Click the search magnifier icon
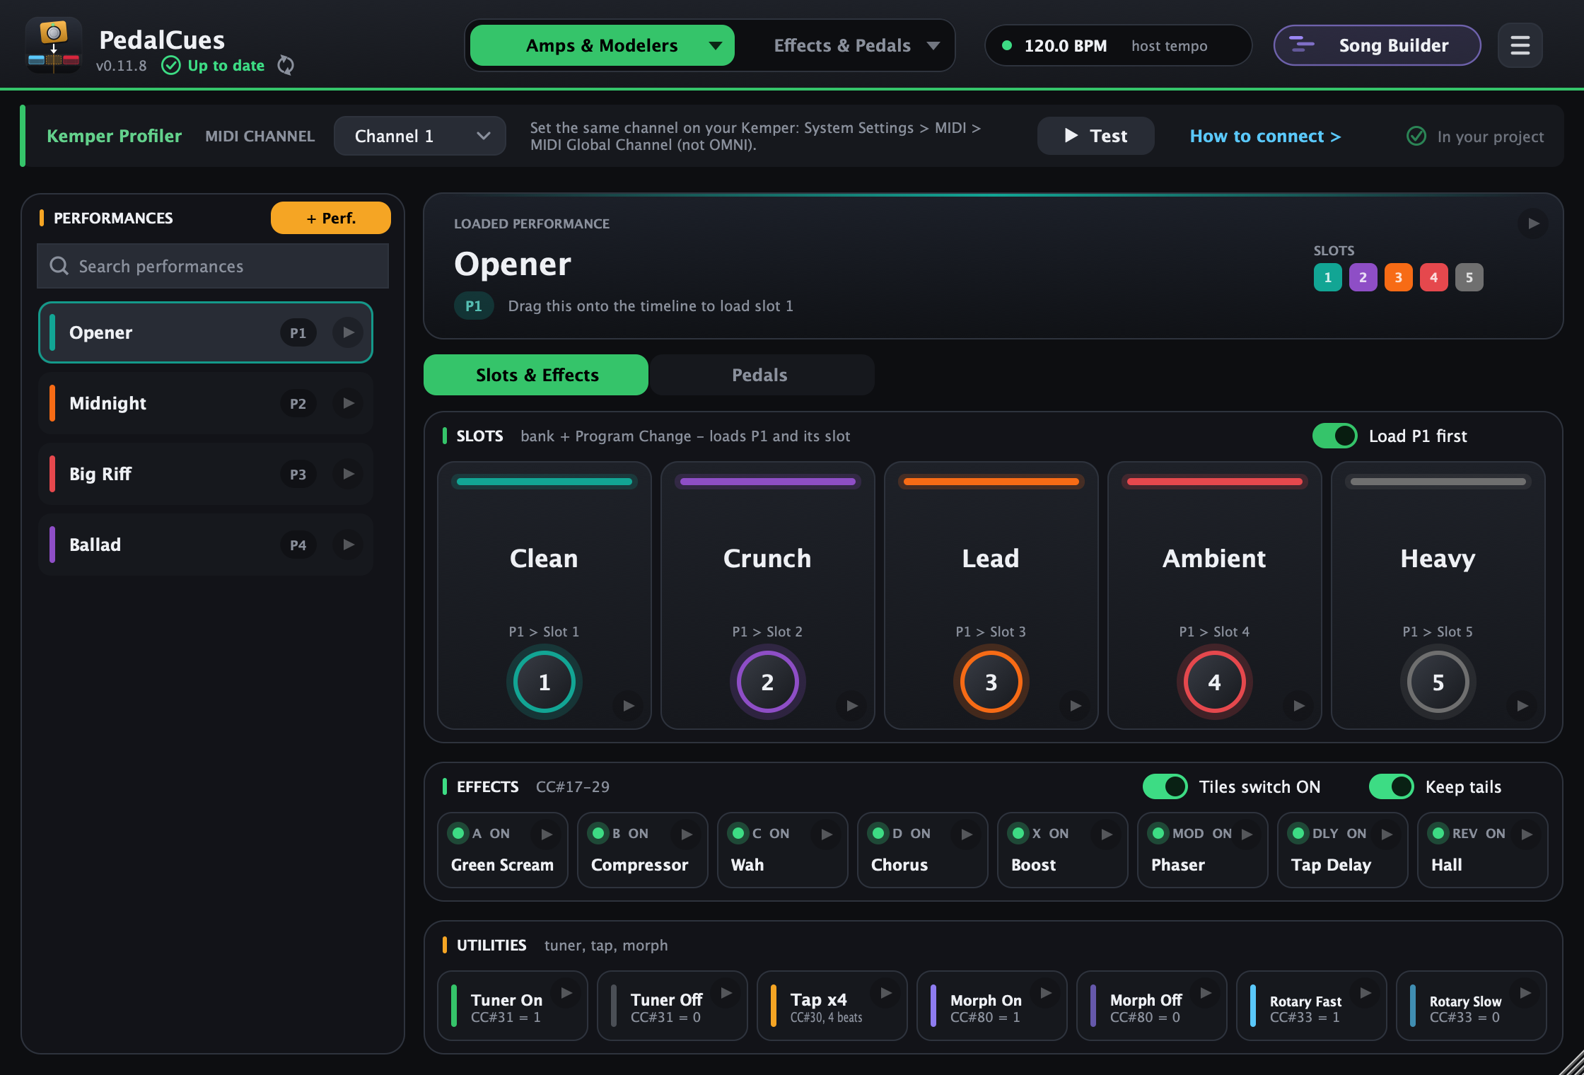Viewport: 1584px width, 1075px height. coord(59,266)
